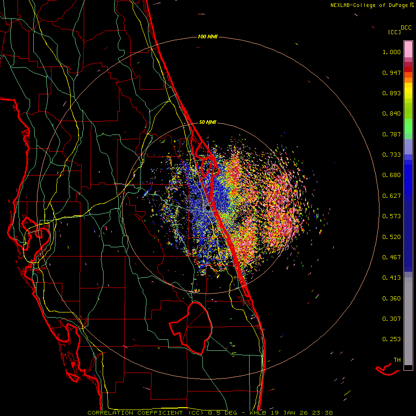Click the 100 NMI range ring label
Viewport: 416px width, 416px height.
[208, 37]
